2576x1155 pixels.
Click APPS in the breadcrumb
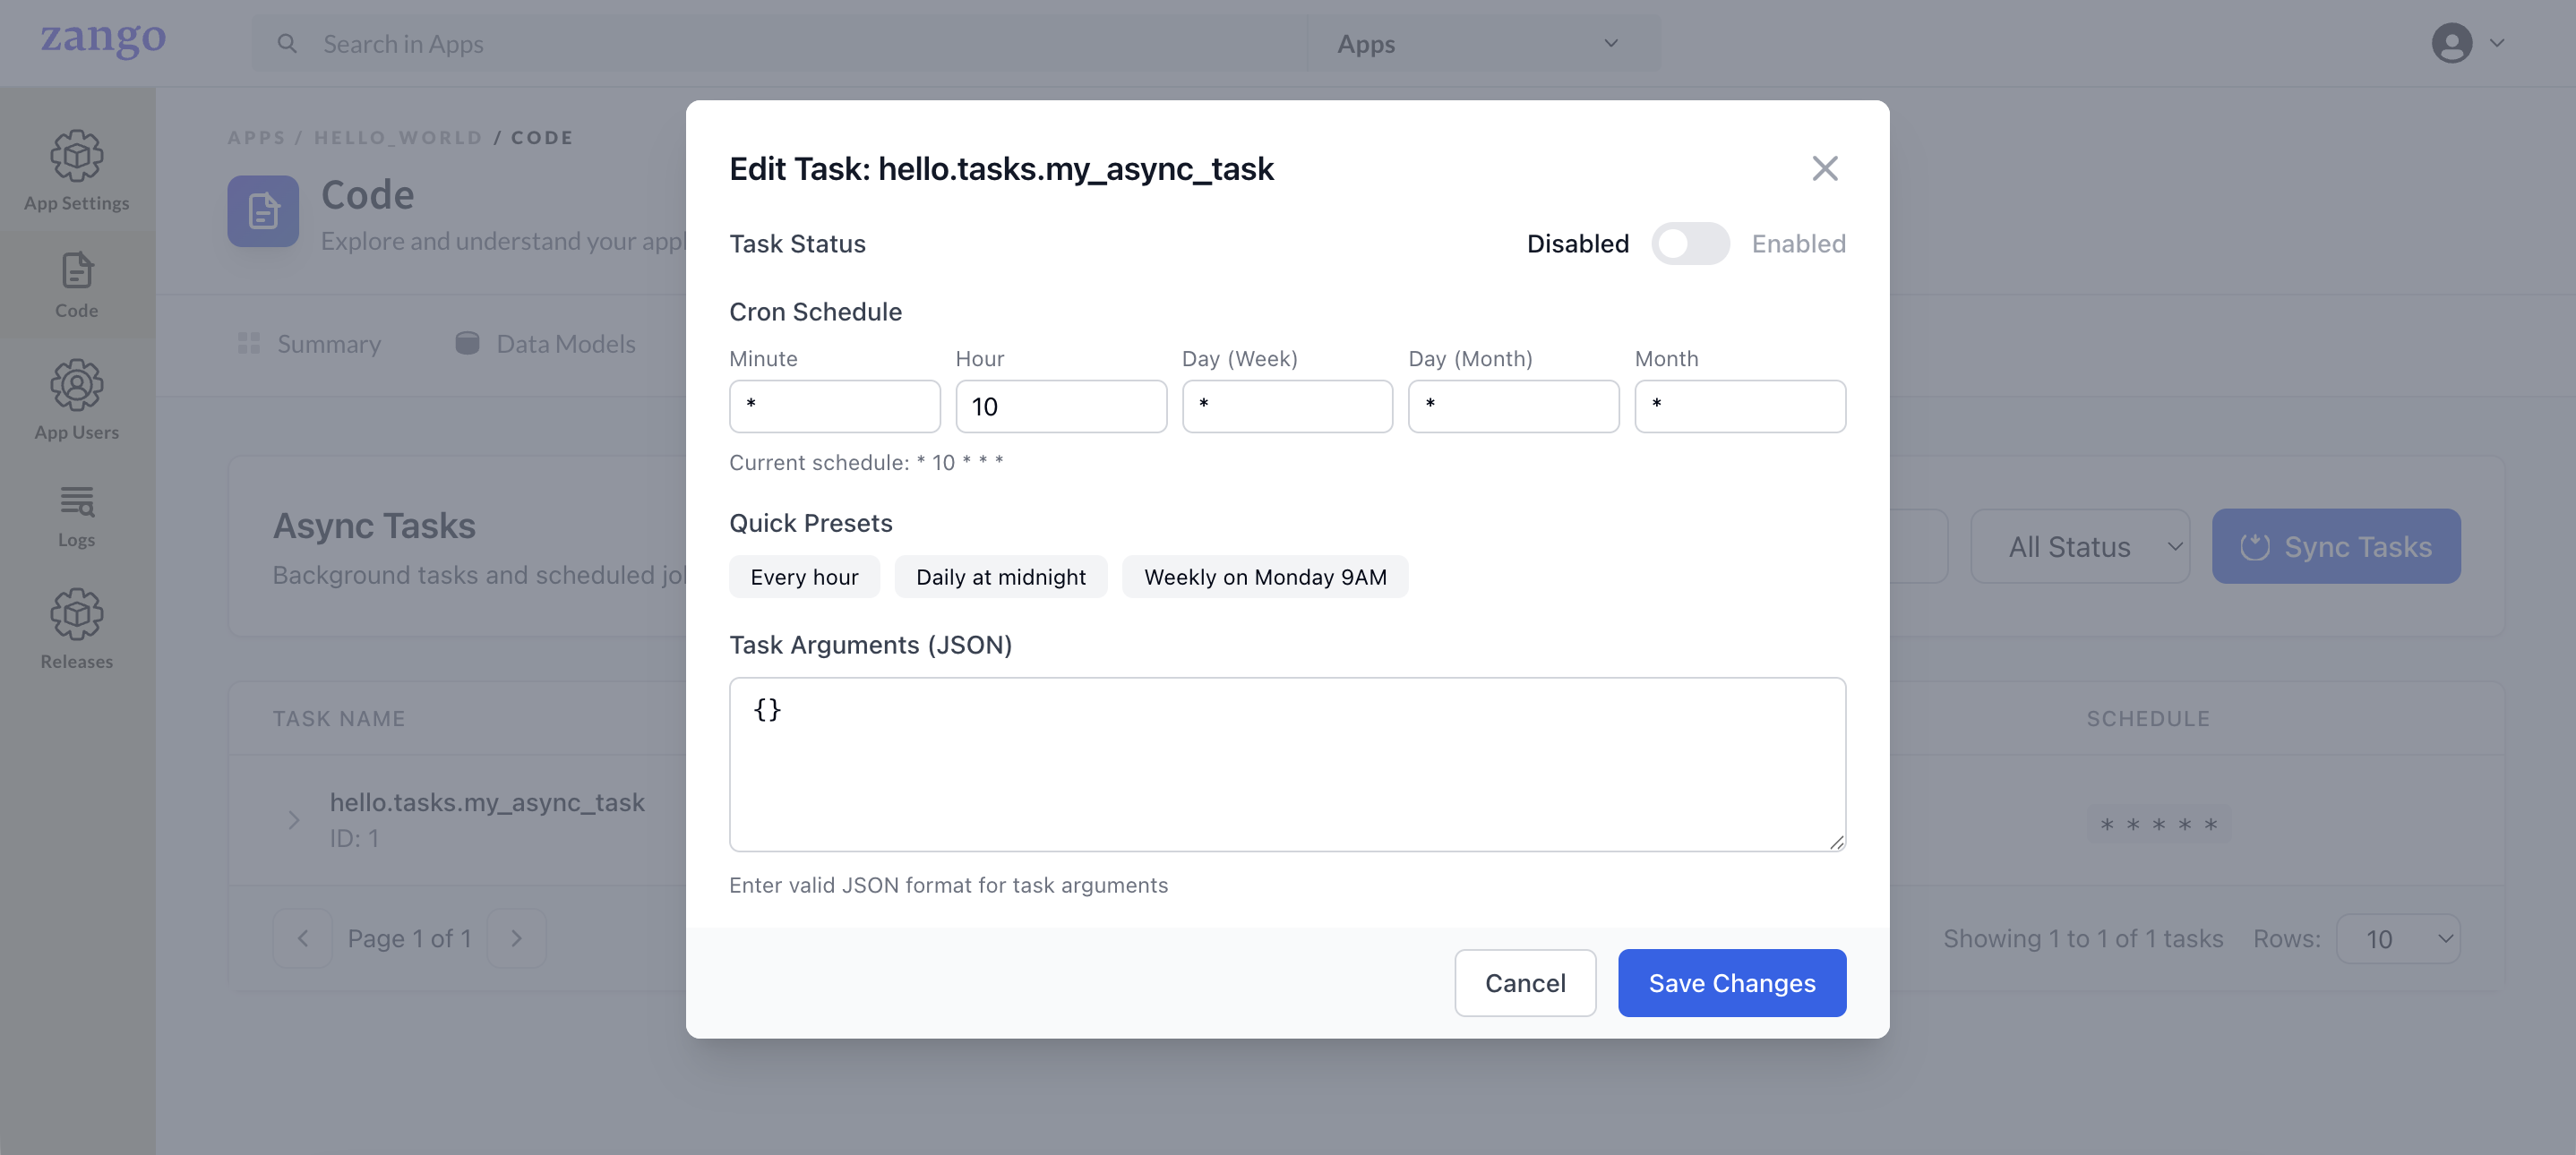click(x=256, y=137)
